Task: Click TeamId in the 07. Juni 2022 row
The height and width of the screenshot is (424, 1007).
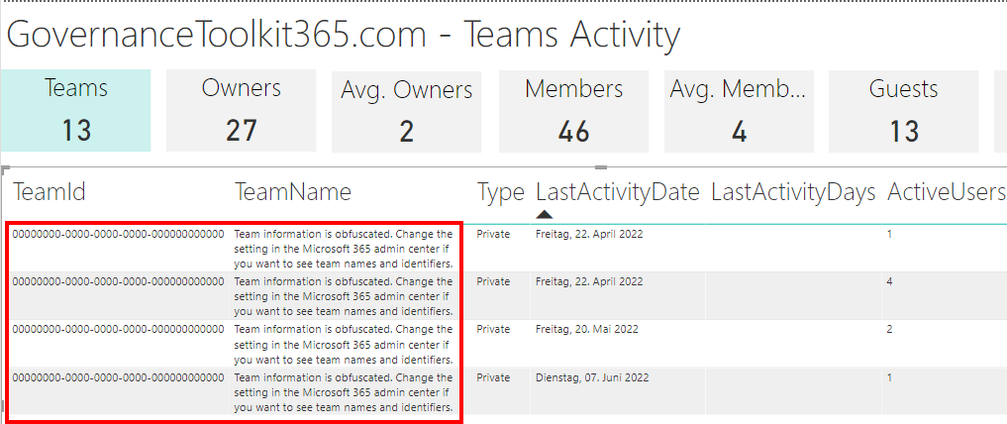Action: point(118,377)
